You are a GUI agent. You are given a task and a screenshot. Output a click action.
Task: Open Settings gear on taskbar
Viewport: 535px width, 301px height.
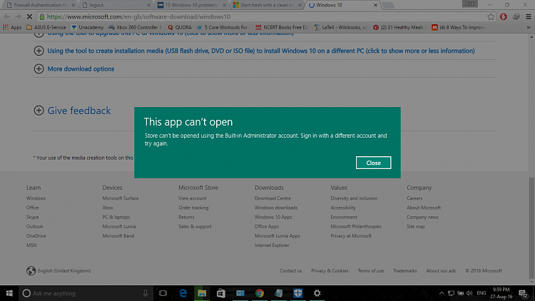[317, 293]
